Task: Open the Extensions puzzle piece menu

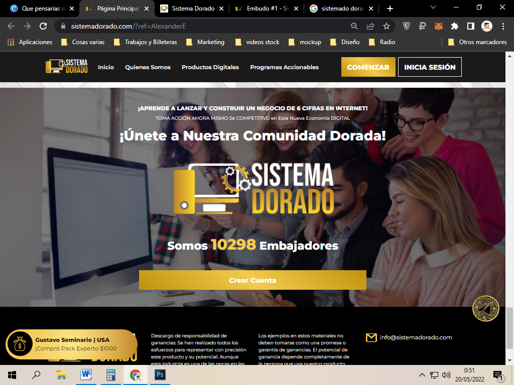Action: 454,26
